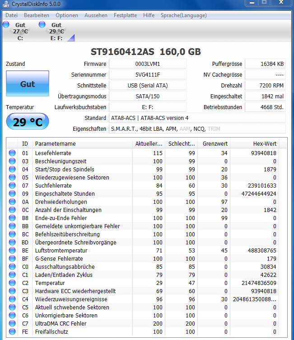Click the CrystalDiskInfo title bar app icon
Image resolution: width=294 pixels, height=340 pixels.
click(x=6, y=4)
